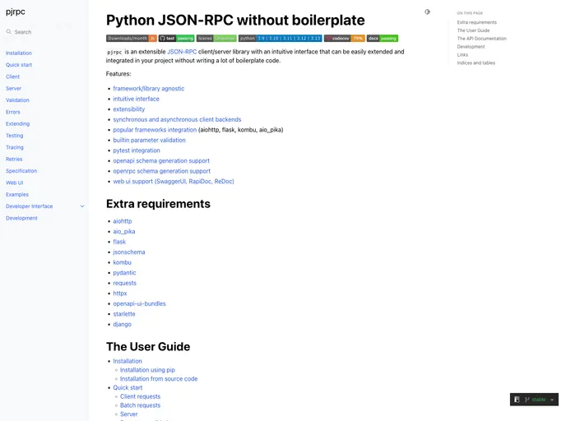
Task: Open Developer Interface in the sidebar
Action: [30, 206]
